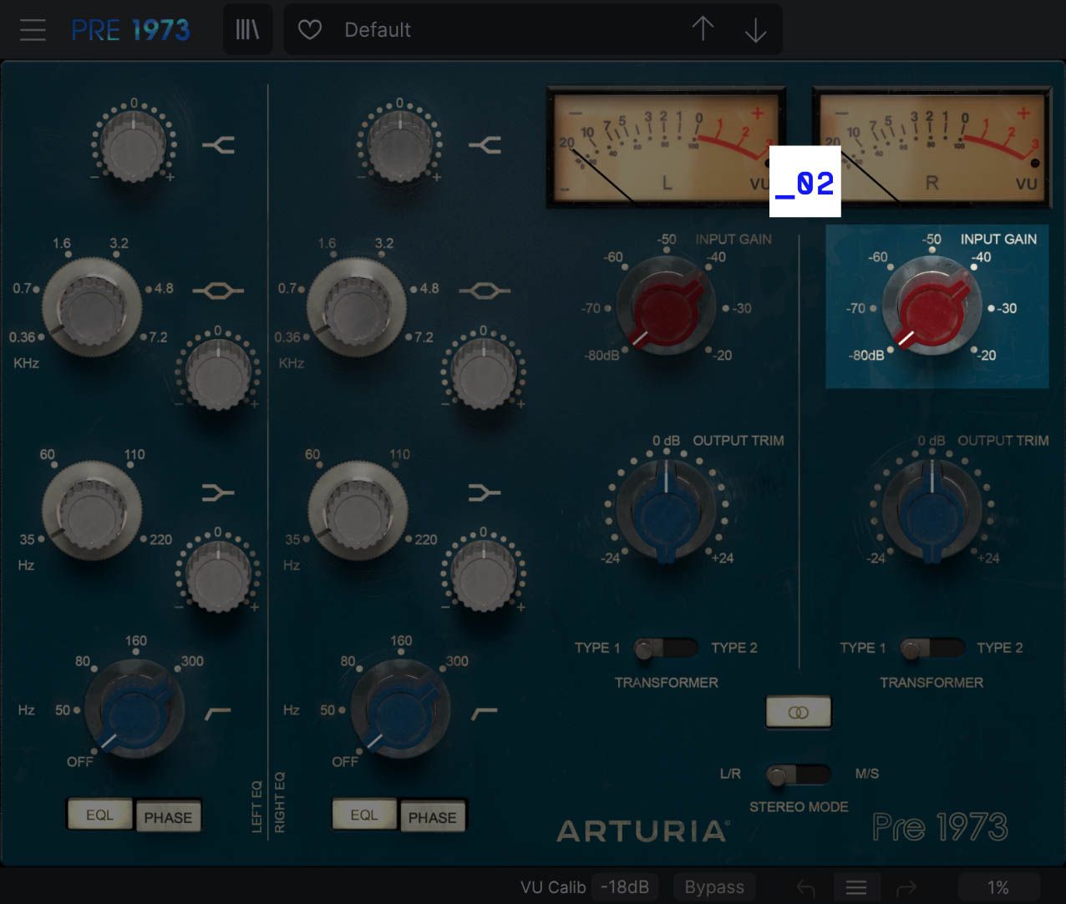Click left channel mid bell curve icon
The height and width of the screenshot is (904, 1066).
[218, 290]
